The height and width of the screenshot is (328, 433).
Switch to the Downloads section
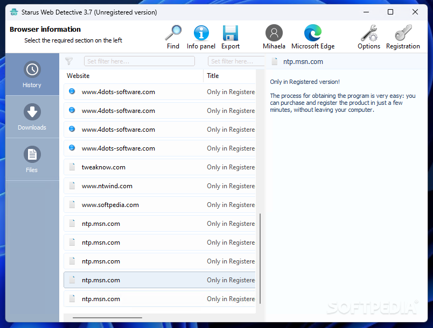[32, 117]
